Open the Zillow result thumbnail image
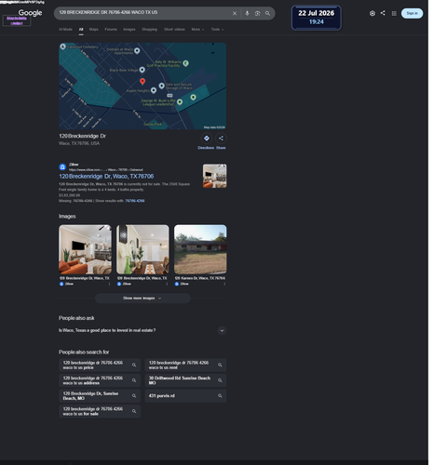 pyautogui.click(x=215, y=176)
